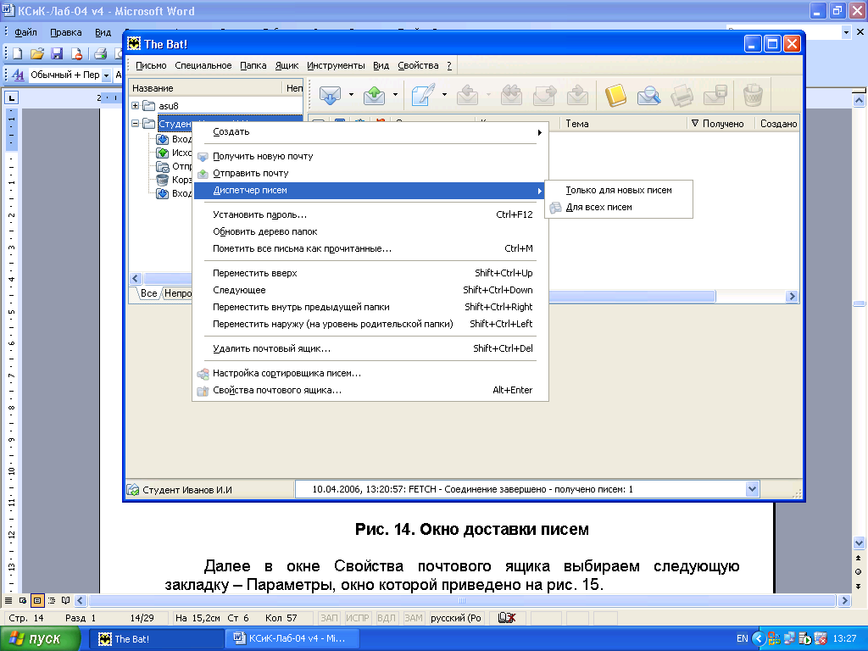Choose Обновить дерево папок in context menu
This screenshot has width=868, height=651.
(370, 231)
